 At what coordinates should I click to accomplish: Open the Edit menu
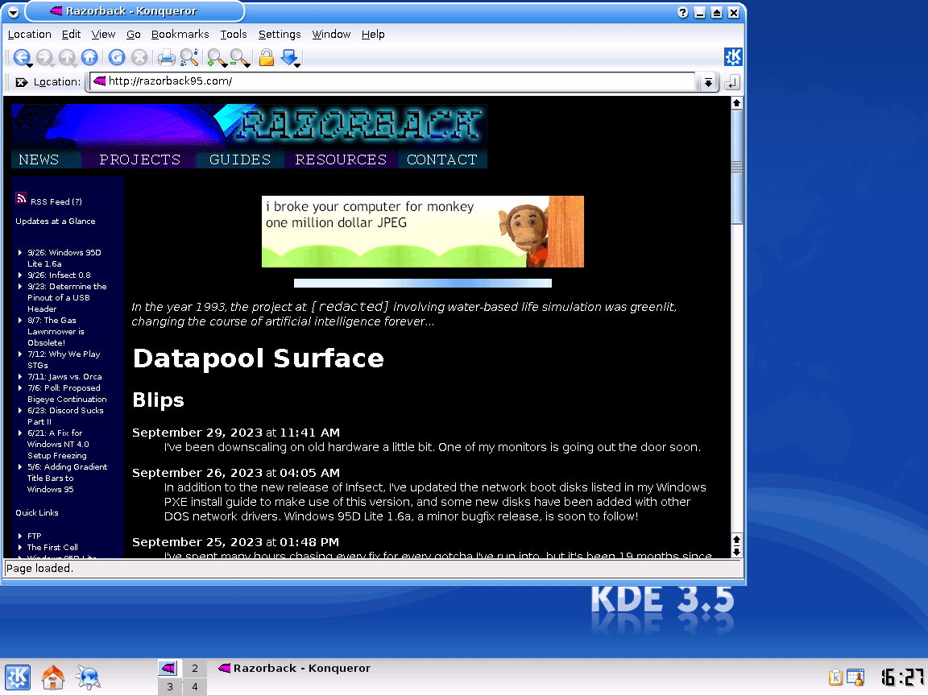pyautogui.click(x=72, y=35)
